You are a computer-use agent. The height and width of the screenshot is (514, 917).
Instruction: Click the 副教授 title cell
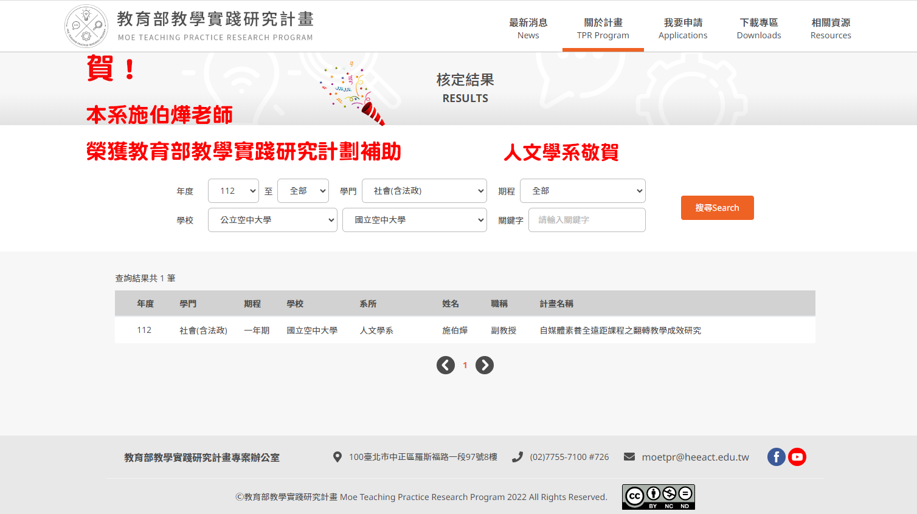coord(503,331)
